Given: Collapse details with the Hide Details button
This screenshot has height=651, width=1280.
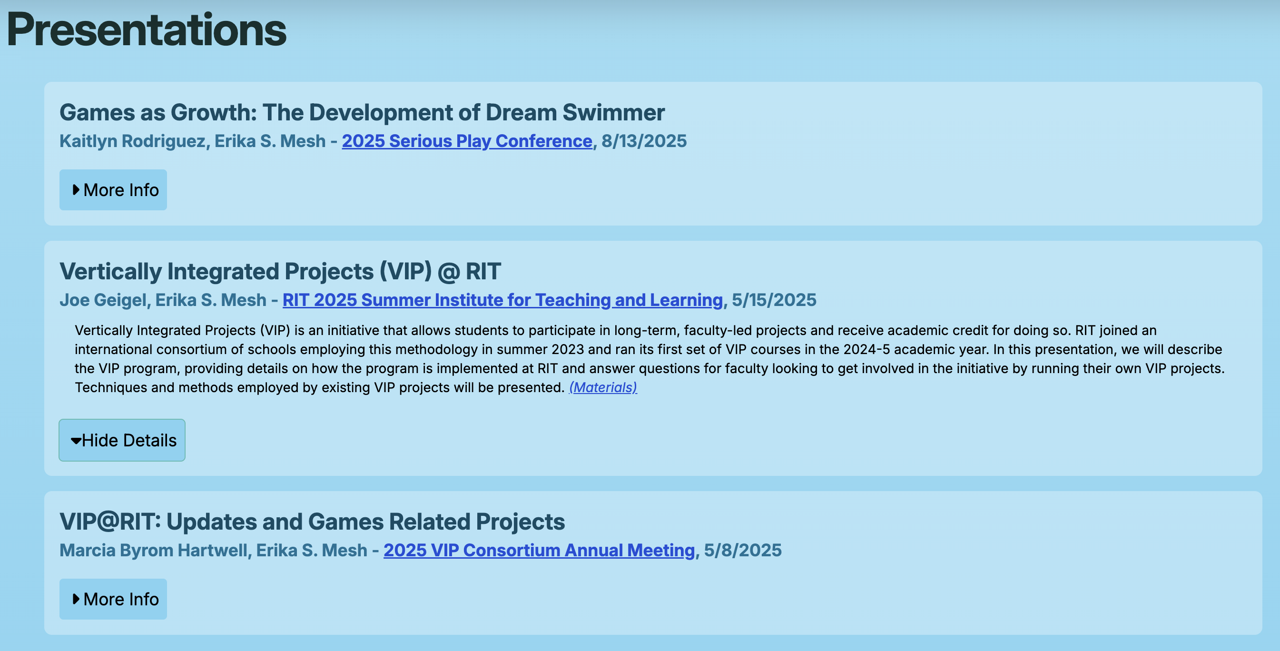Looking at the screenshot, I should point(122,440).
